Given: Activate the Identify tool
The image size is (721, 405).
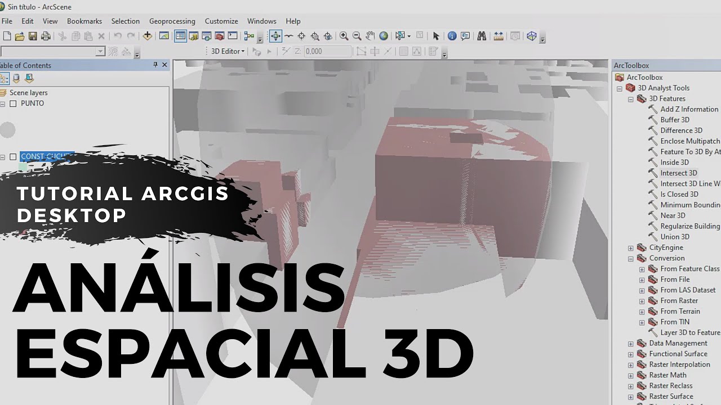Looking at the screenshot, I should pyautogui.click(x=452, y=36).
